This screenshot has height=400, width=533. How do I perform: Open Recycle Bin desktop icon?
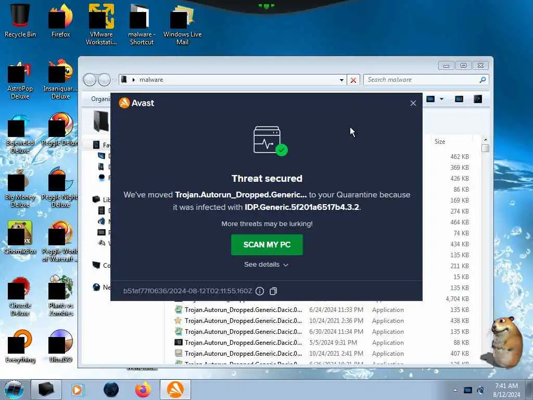tap(20, 20)
